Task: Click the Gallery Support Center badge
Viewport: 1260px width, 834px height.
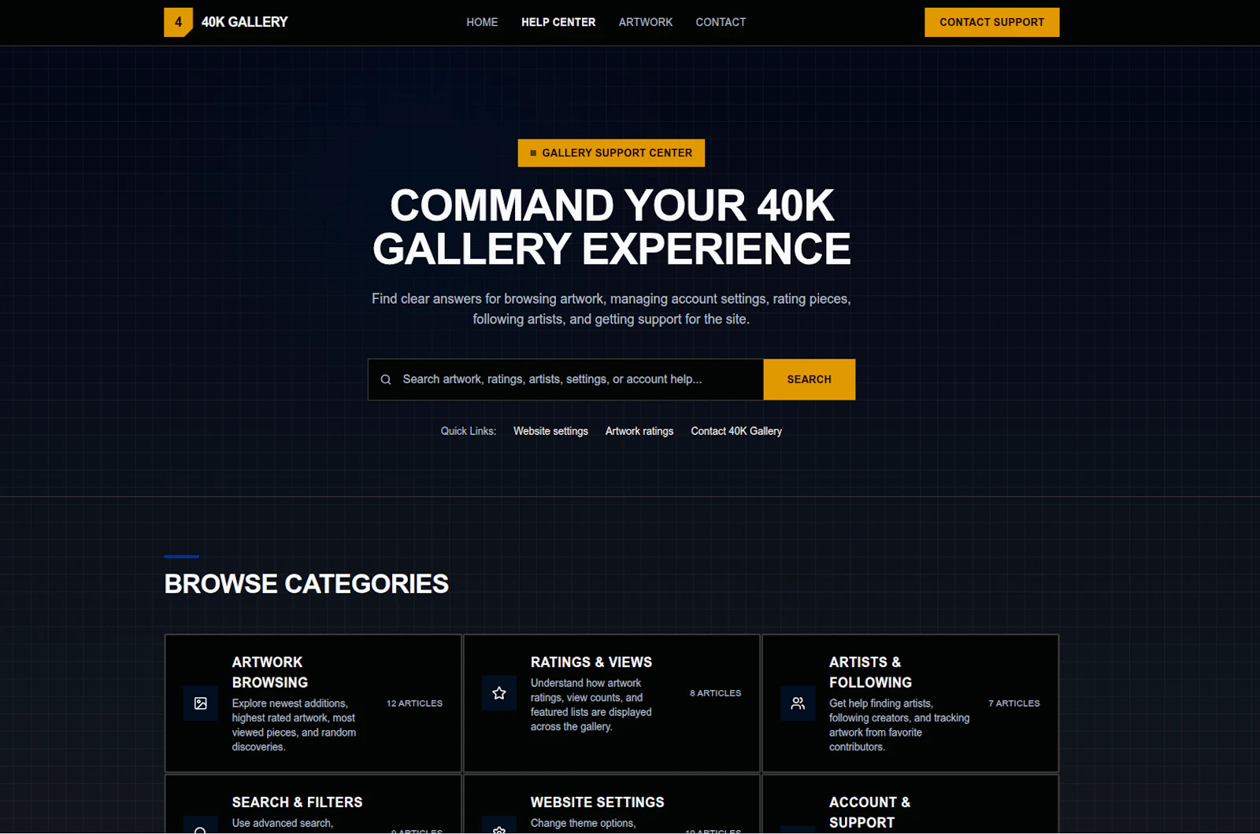Action: point(611,153)
